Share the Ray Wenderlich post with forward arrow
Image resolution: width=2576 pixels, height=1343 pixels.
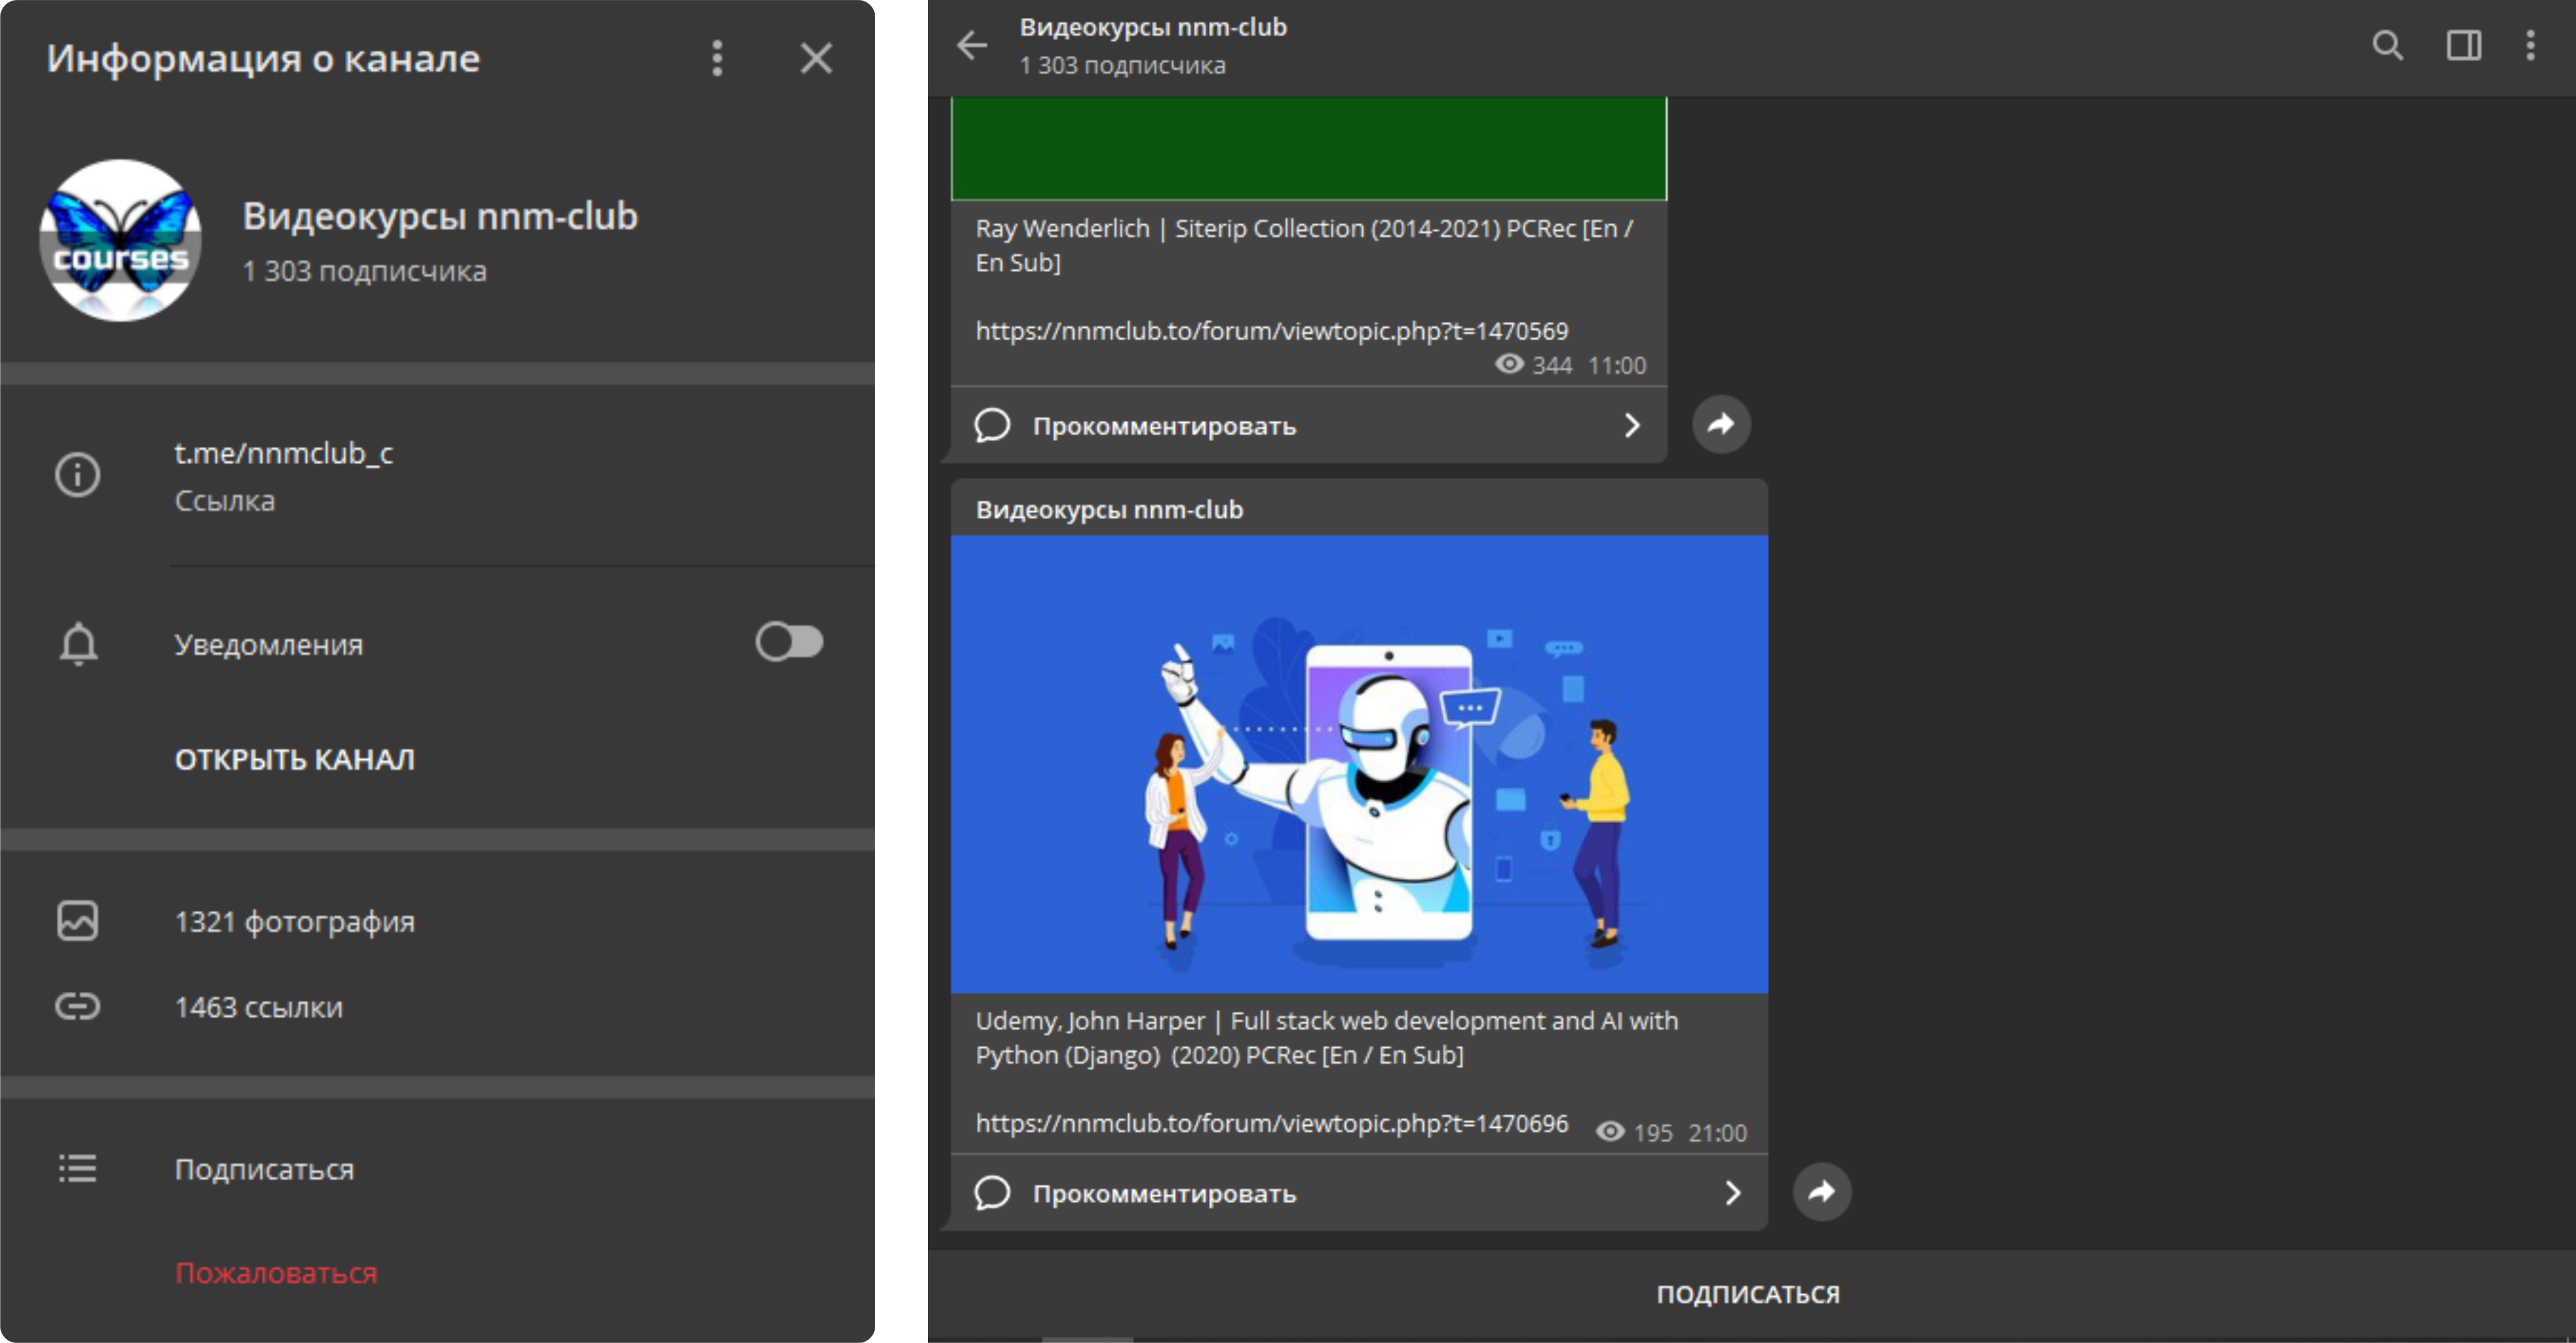point(1721,425)
